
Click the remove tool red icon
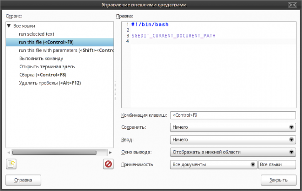pyautogui.click(x=108, y=164)
